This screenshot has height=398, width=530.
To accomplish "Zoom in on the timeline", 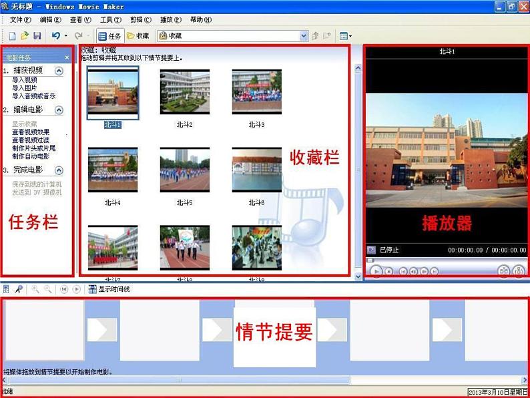I will (x=35, y=289).
